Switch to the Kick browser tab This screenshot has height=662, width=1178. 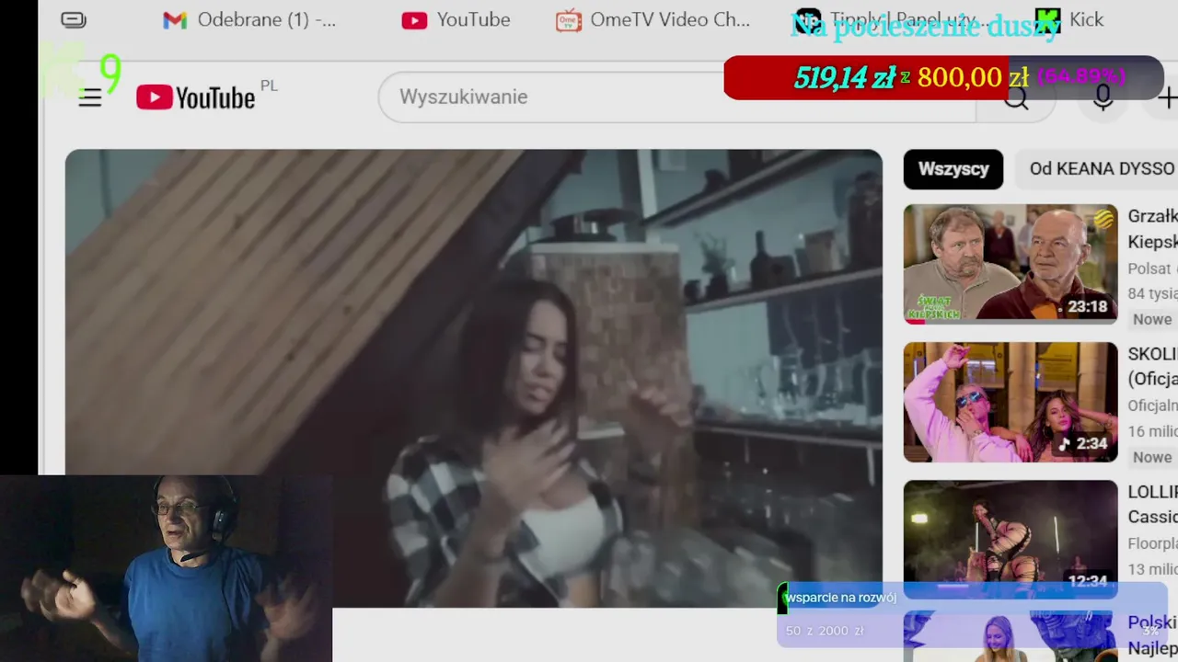click(1069, 19)
